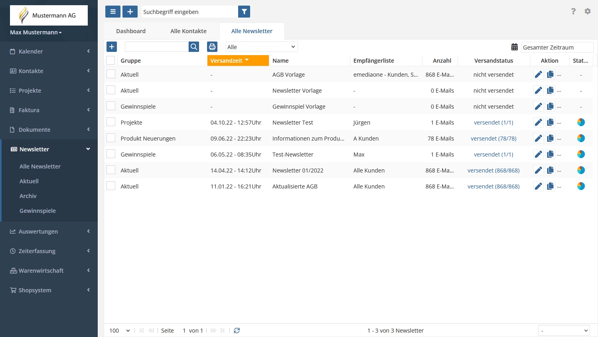This screenshot has width=598, height=337.
Task: Click the global Suchbegriff eingeben search field
Action: click(x=190, y=12)
